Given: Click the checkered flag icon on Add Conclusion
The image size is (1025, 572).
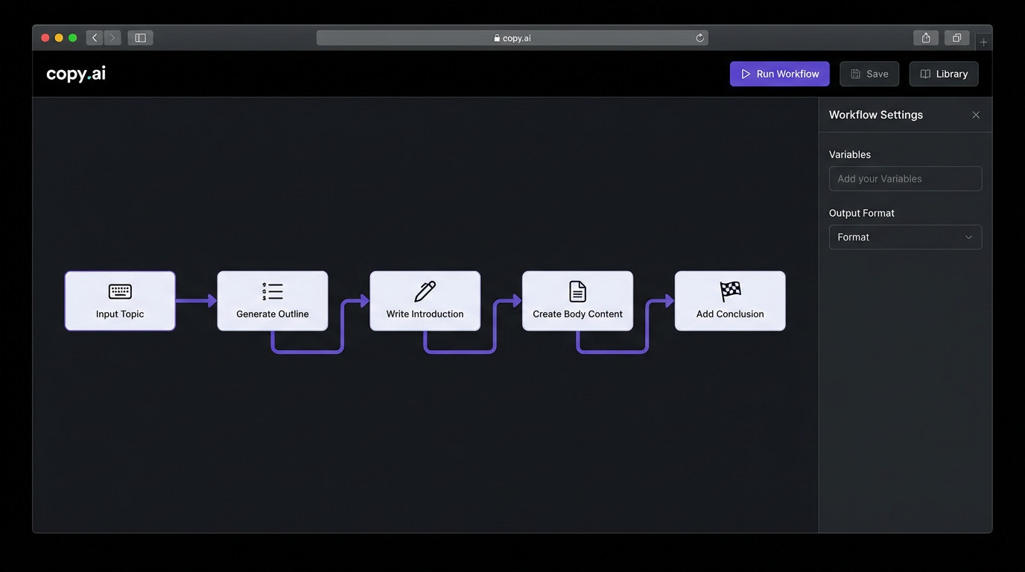Looking at the screenshot, I should [729, 291].
